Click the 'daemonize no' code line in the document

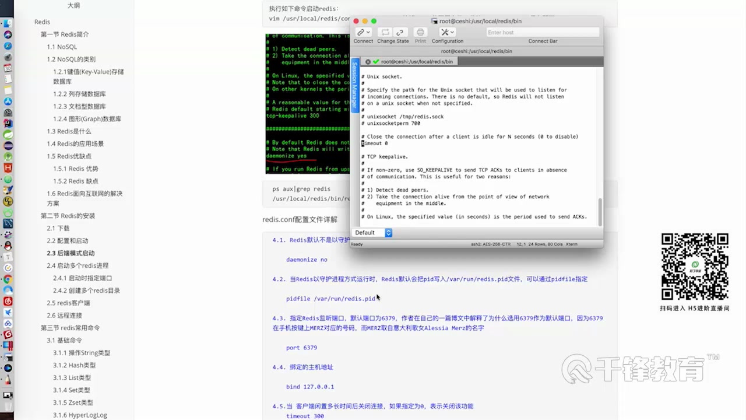pos(307,260)
